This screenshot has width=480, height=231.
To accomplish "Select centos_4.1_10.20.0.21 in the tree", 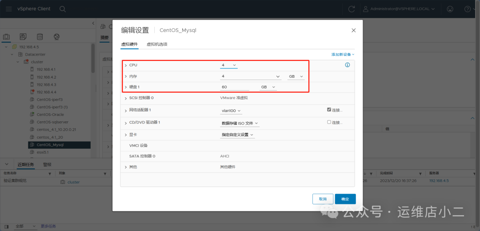I will [x=56, y=129].
